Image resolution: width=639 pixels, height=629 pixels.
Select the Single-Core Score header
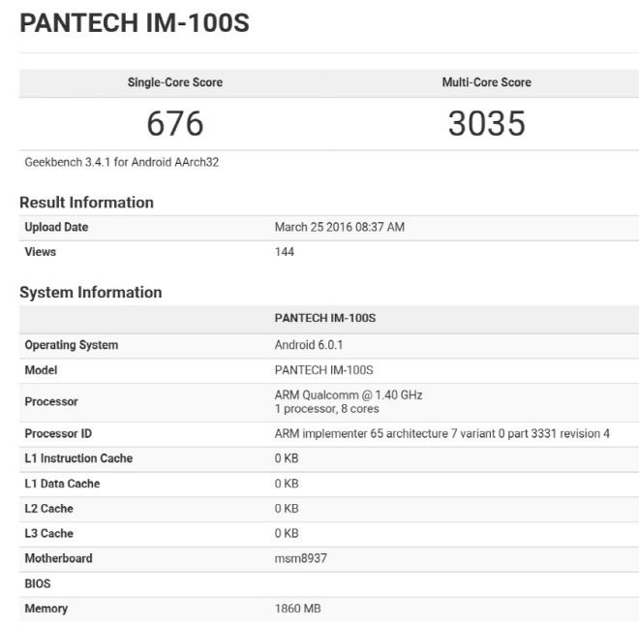click(x=175, y=82)
